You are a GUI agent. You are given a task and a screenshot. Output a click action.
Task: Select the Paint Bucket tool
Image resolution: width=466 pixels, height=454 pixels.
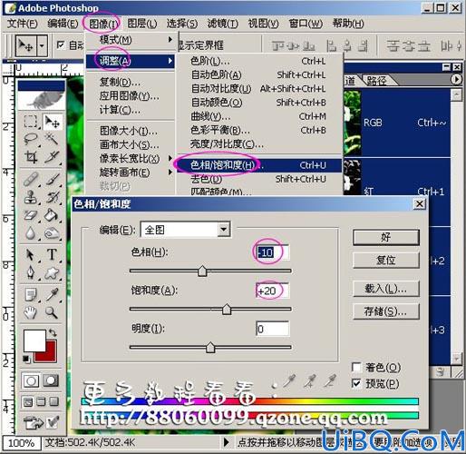pos(53,215)
